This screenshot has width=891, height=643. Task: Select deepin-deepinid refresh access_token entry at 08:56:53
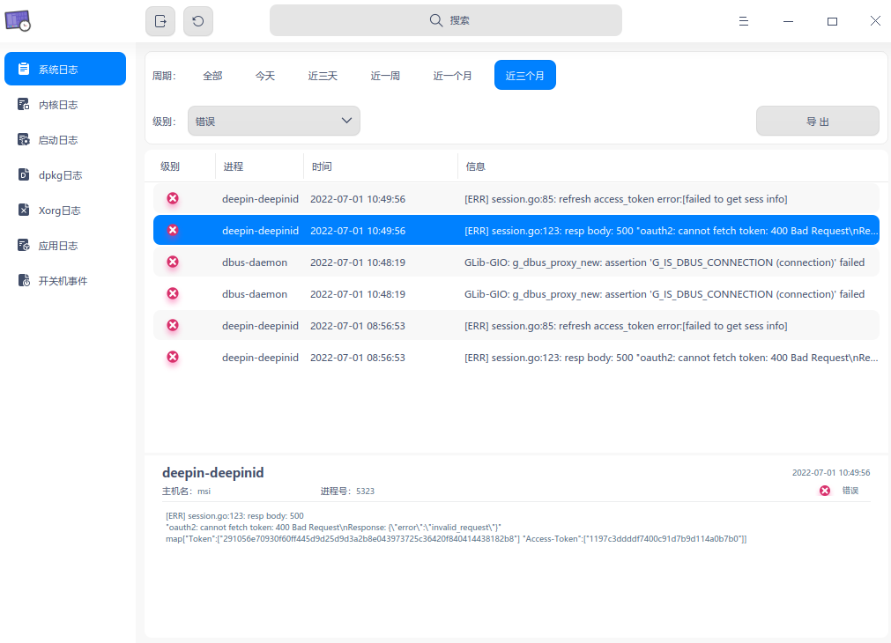(516, 326)
